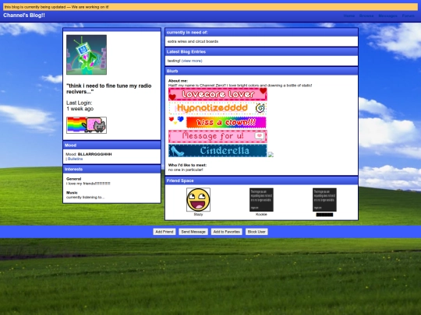
Task: Click the Hypnotizedddd banner badge
Action: pyautogui.click(x=218, y=108)
